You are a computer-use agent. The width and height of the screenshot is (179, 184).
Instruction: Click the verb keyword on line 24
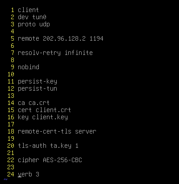click(25, 174)
